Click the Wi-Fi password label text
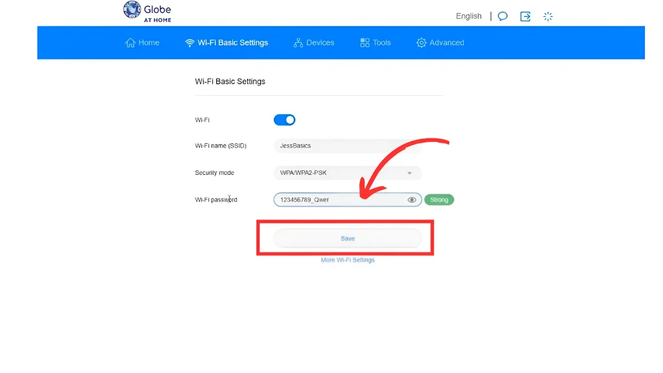The image size is (663, 373). click(216, 200)
